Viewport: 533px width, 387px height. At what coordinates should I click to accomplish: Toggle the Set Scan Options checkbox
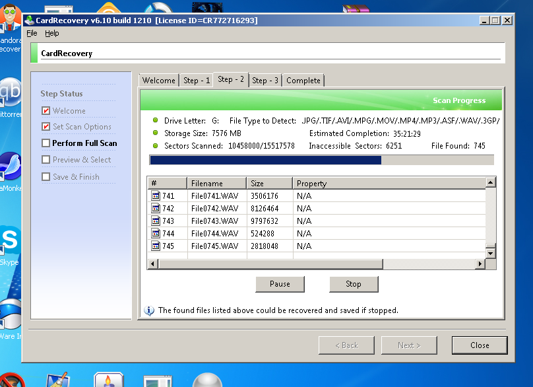click(46, 127)
